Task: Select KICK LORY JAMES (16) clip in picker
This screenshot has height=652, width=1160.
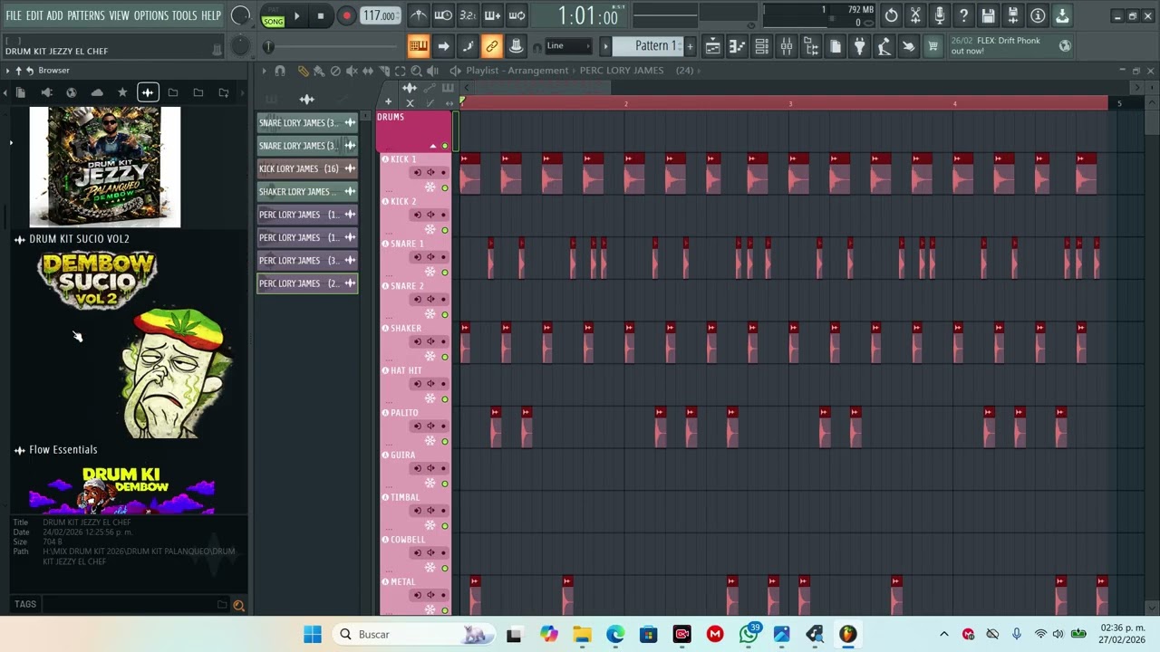Action: coord(307,168)
